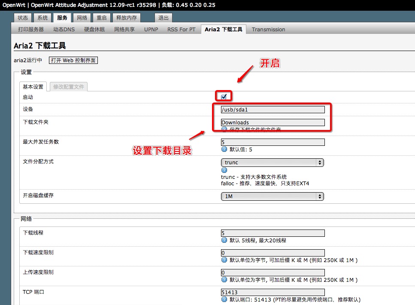This screenshot has width=415, height=305.
Task: Click the Downloads folder input field
Action: point(273,122)
